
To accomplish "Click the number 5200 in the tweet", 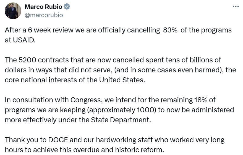I will [x=27, y=60].
